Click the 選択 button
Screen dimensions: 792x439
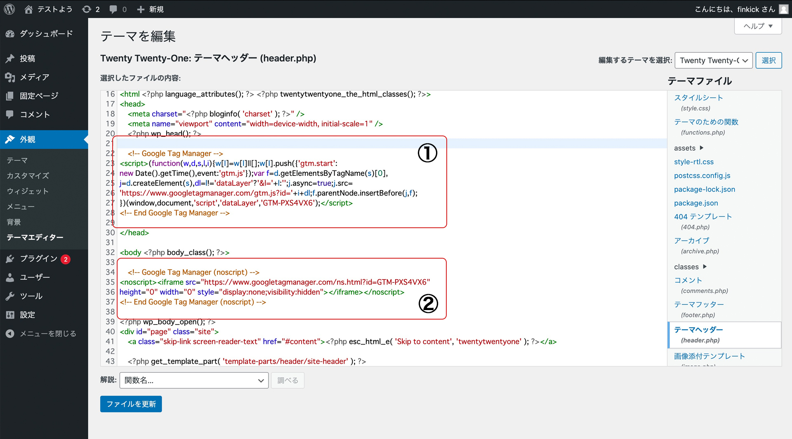[768, 61]
